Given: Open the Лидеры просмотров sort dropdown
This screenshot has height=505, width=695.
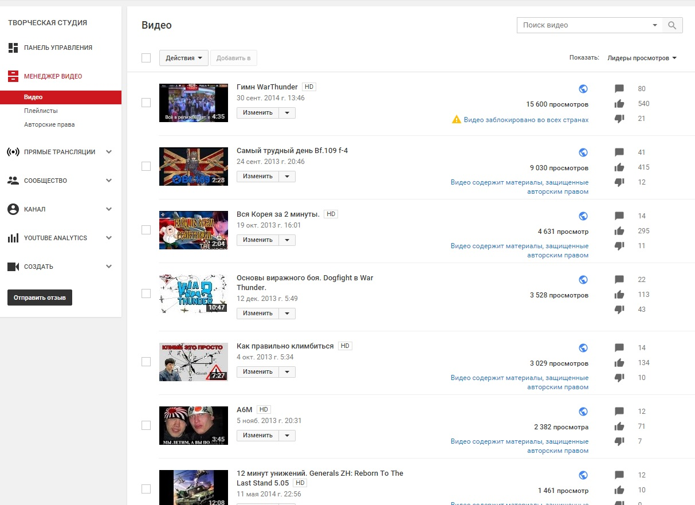Looking at the screenshot, I should (x=642, y=58).
